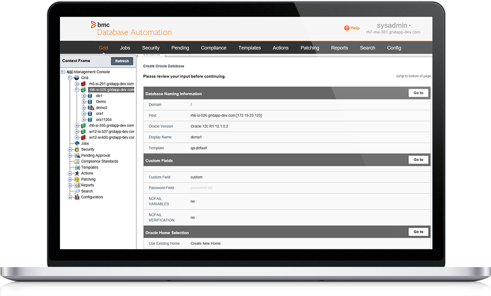The image size is (491, 296).
Task: Collapse the rh6-si-526 host node
Action: [x=76, y=90]
